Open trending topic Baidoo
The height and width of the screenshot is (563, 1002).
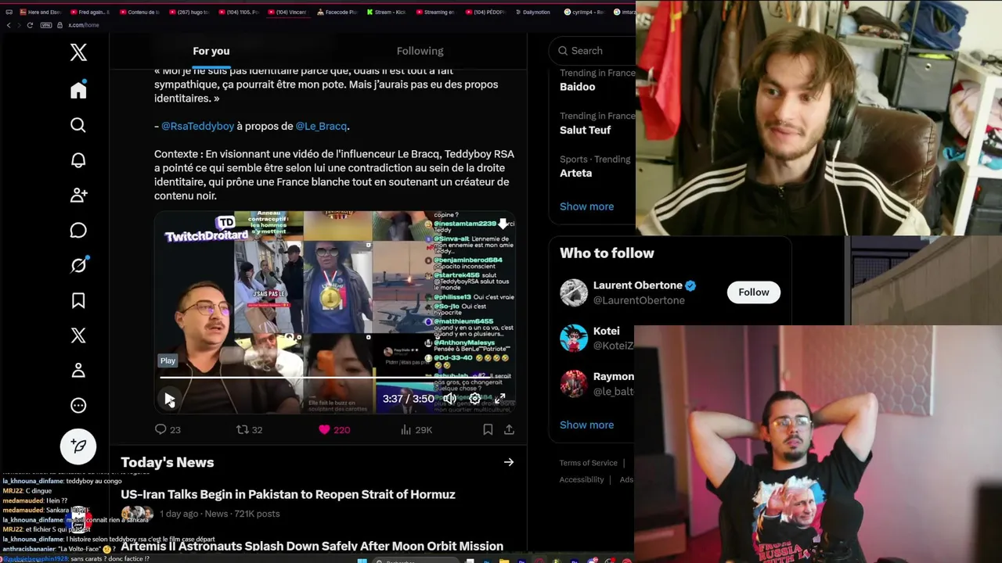point(578,87)
